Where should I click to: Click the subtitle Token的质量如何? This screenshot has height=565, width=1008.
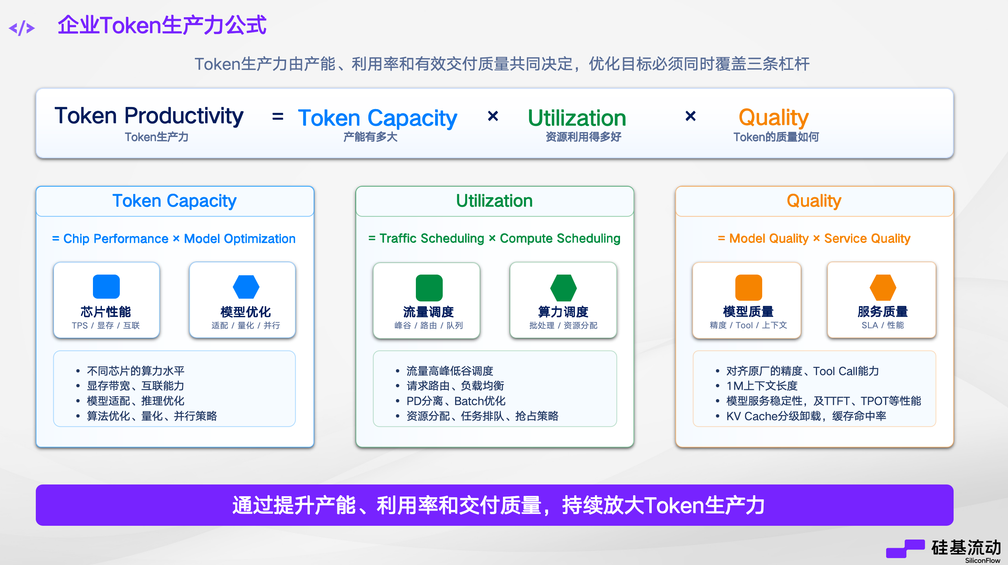click(776, 137)
